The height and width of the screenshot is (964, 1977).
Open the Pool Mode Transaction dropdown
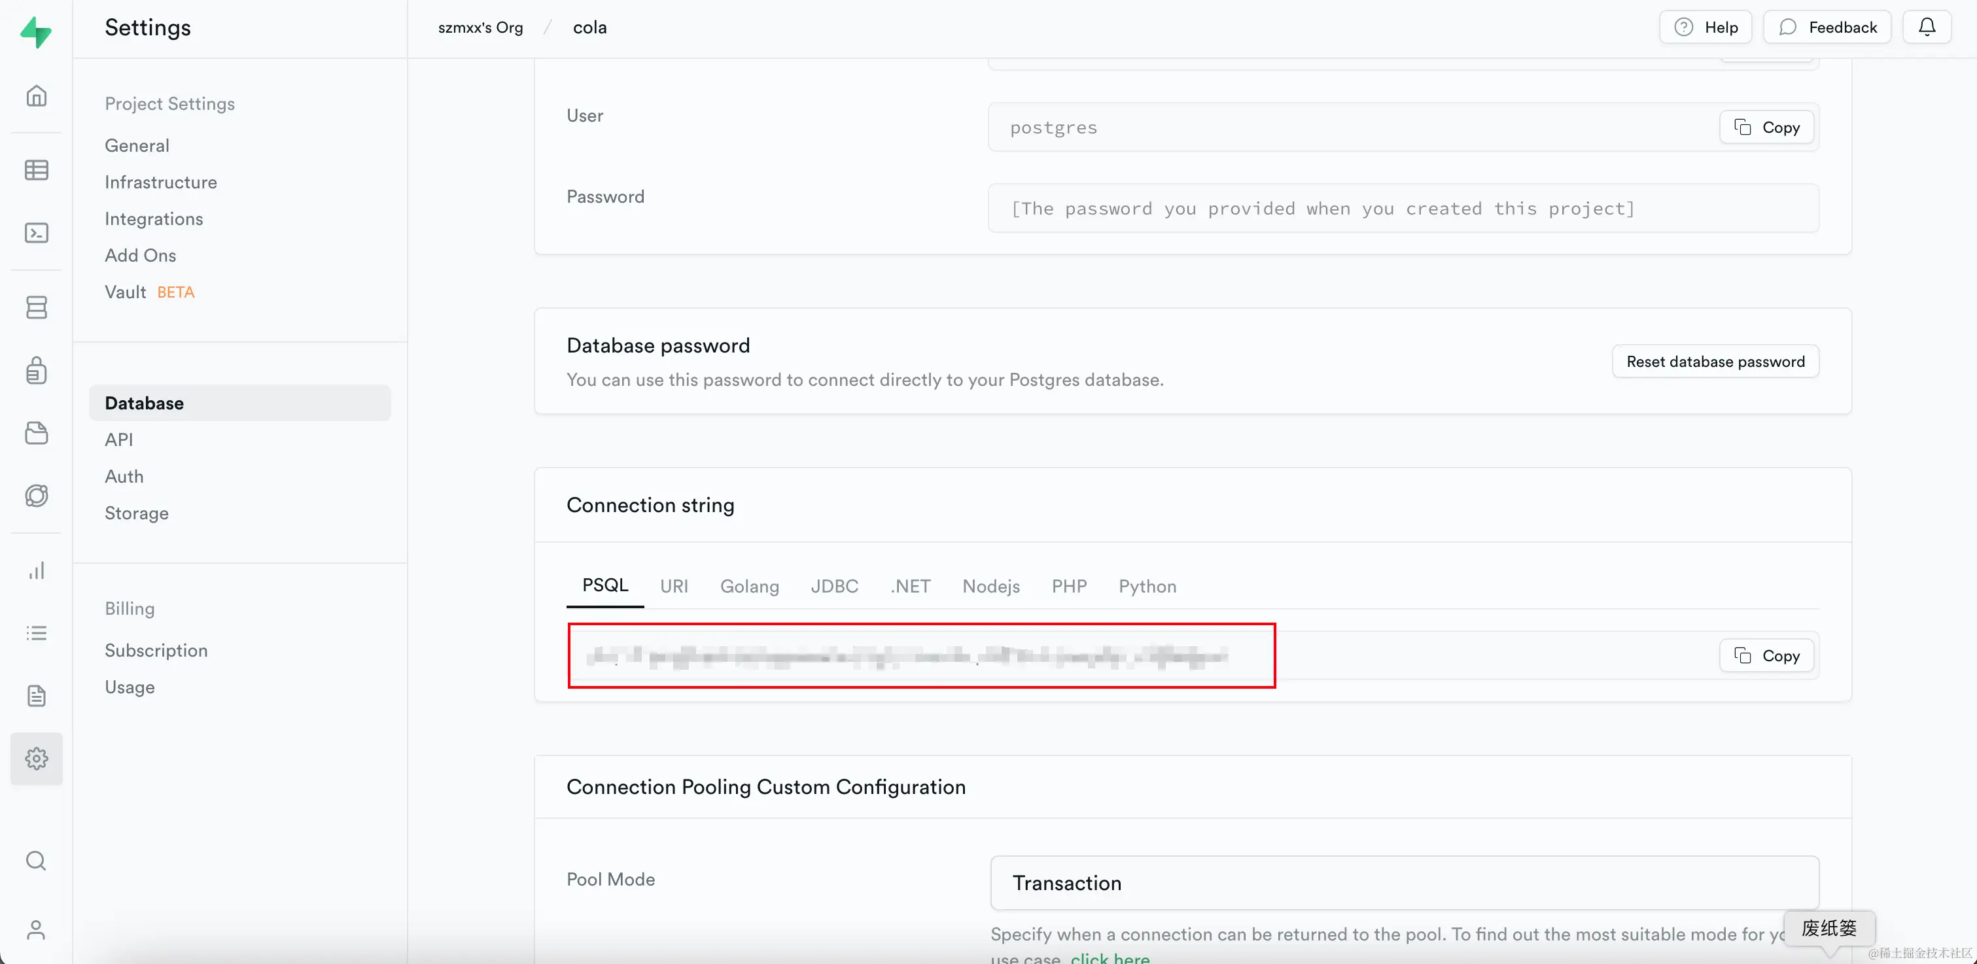(1405, 883)
